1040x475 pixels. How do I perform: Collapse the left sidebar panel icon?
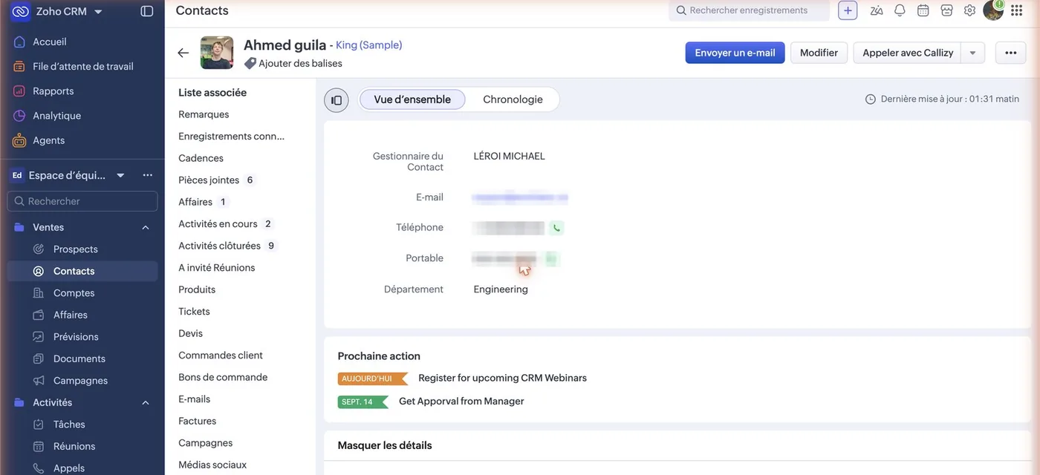click(147, 11)
